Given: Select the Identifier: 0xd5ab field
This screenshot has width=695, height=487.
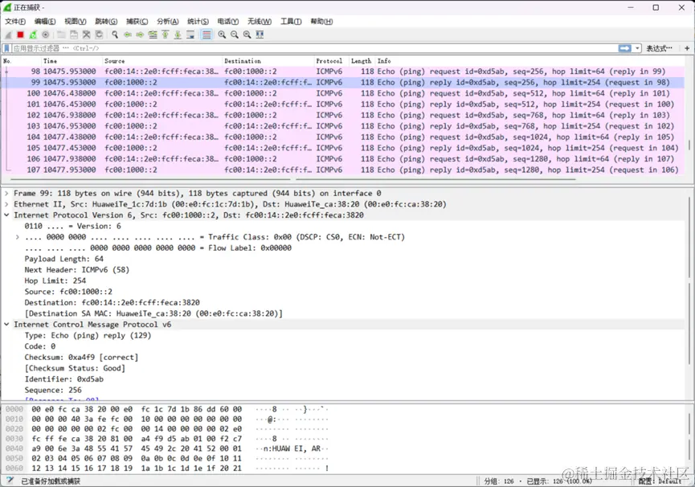Looking at the screenshot, I should (63, 379).
